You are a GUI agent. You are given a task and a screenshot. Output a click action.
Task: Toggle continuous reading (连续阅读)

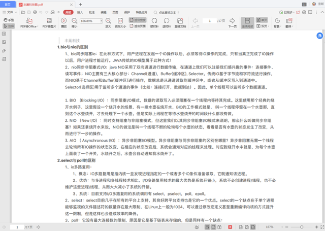pos(247,23)
